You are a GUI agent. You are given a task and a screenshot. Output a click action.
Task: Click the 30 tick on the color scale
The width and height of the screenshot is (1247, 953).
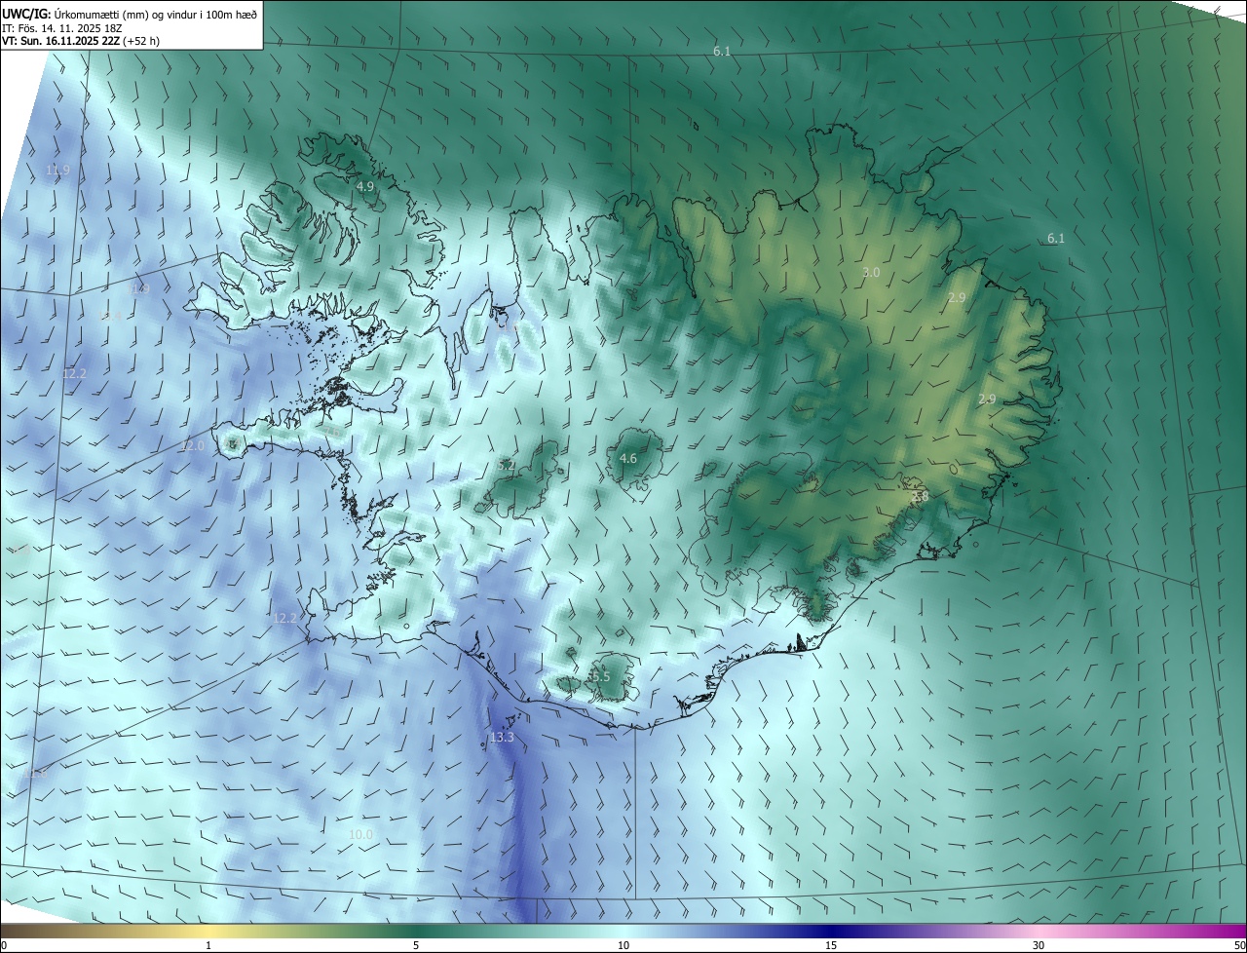click(1039, 946)
